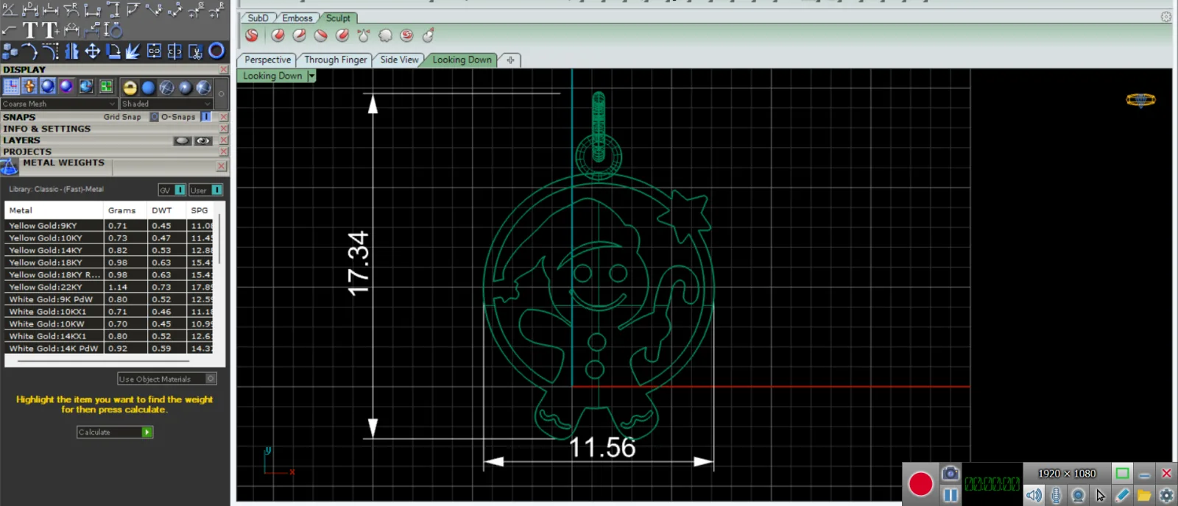Expand the Looking Down viewport menu arrow

pos(311,76)
